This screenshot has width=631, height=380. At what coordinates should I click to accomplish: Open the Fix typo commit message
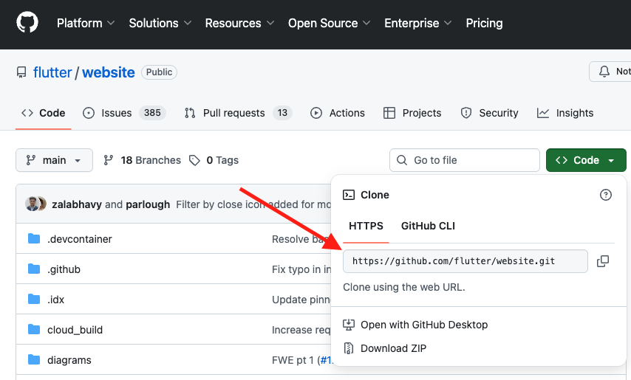(x=301, y=269)
